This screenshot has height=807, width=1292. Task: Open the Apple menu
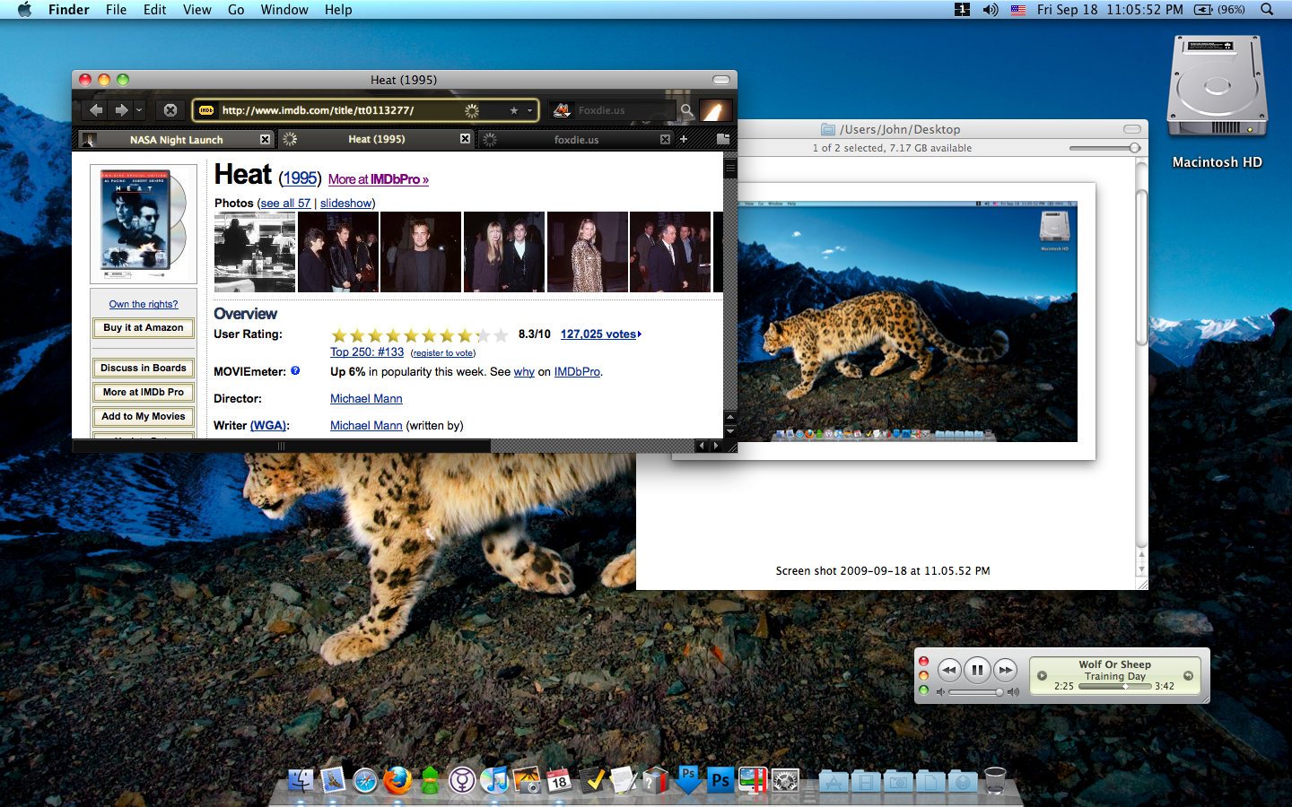pos(24,10)
